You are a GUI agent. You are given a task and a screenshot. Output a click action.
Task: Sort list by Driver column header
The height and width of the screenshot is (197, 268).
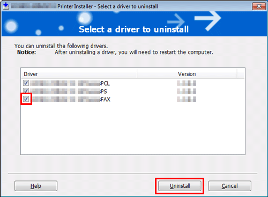click(79, 74)
